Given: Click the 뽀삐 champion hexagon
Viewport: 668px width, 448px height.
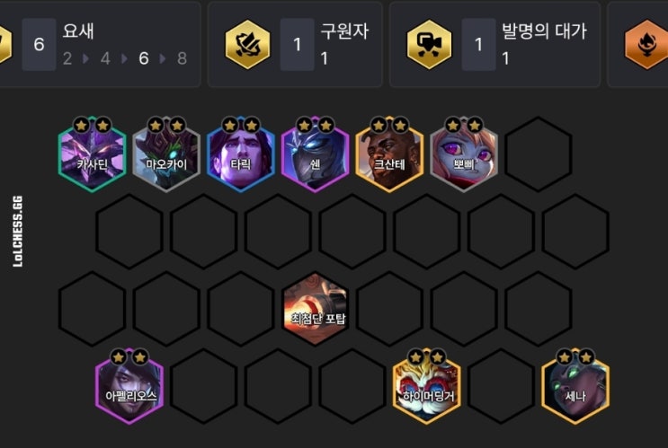Looking at the screenshot, I should click(x=464, y=154).
